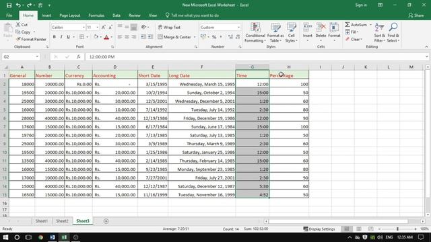Click Increase Decimal
The image size is (431, 242).
(230, 37)
